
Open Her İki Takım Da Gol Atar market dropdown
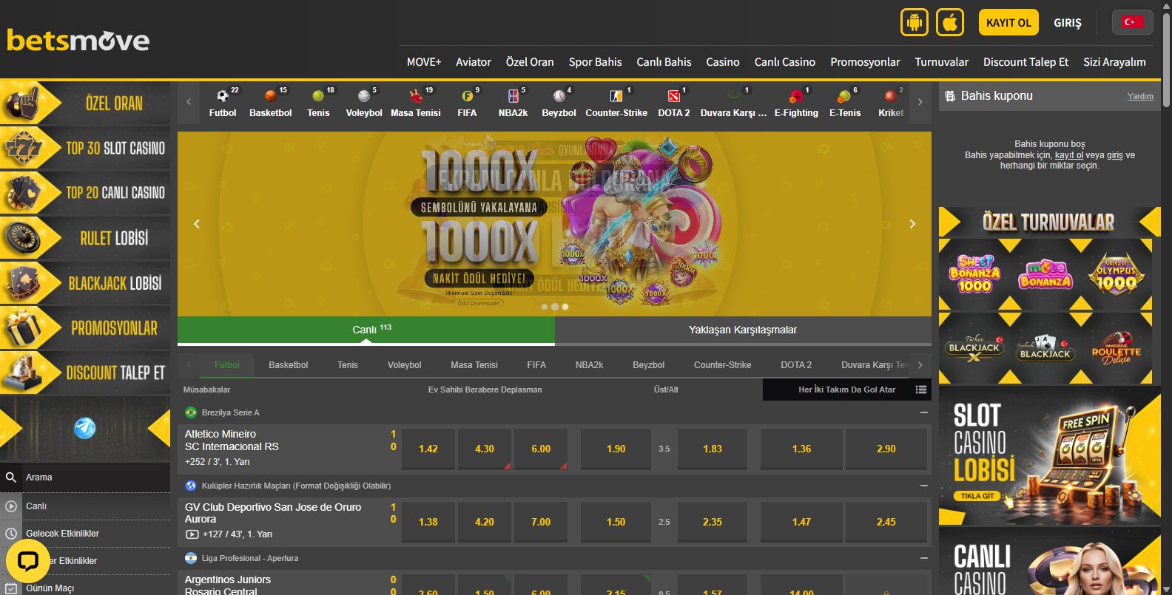[846, 390]
